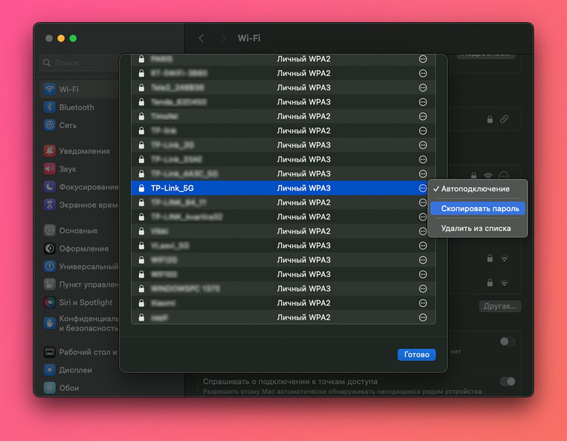Open more options on the last network row
The height and width of the screenshot is (441, 567).
(x=423, y=317)
